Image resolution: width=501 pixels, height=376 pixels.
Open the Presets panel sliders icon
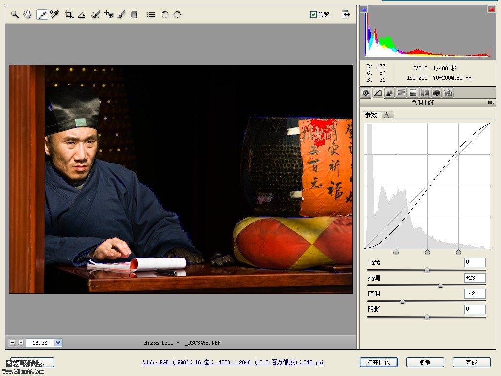(x=448, y=93)
